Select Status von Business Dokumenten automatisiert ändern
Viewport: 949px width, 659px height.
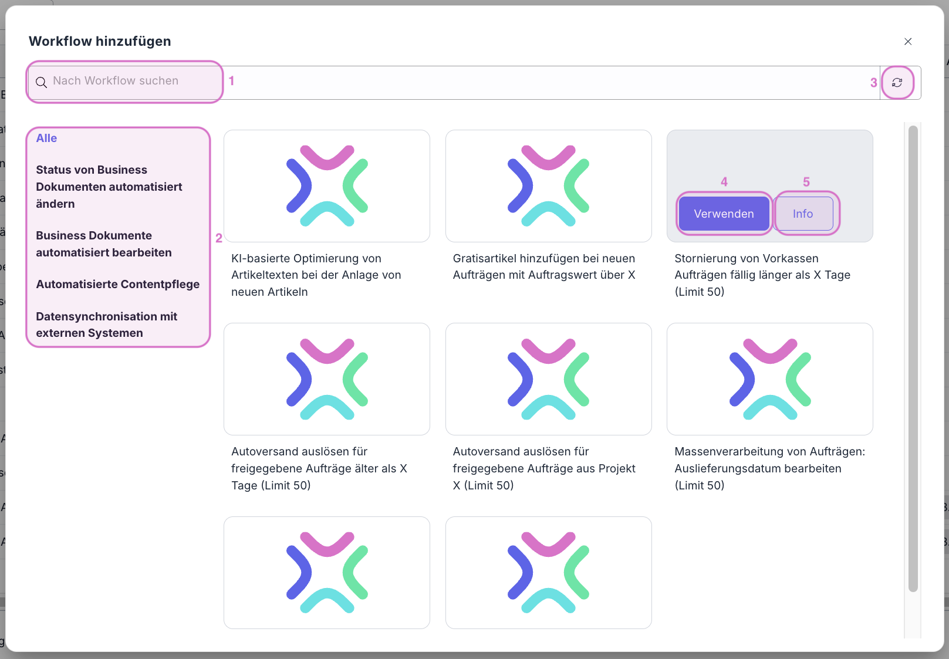pyautogui.click(x=109, y=187)
